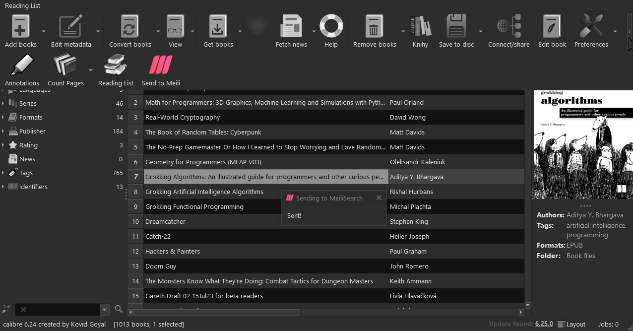Click the Convert books icon
633x331 pixels.
(130, 27)
